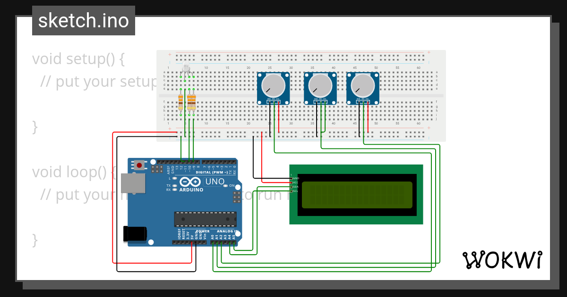Click the rightmost potentiometer knob
Screen dimensions: 567x297
363,86
